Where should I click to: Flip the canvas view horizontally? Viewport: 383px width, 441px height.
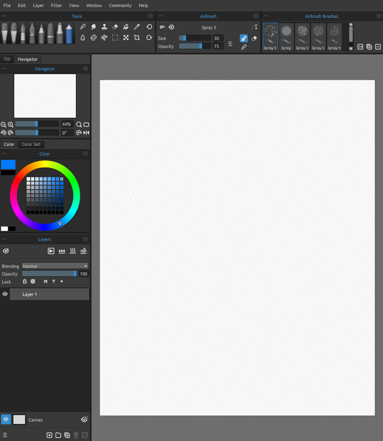tap(86, 132)
